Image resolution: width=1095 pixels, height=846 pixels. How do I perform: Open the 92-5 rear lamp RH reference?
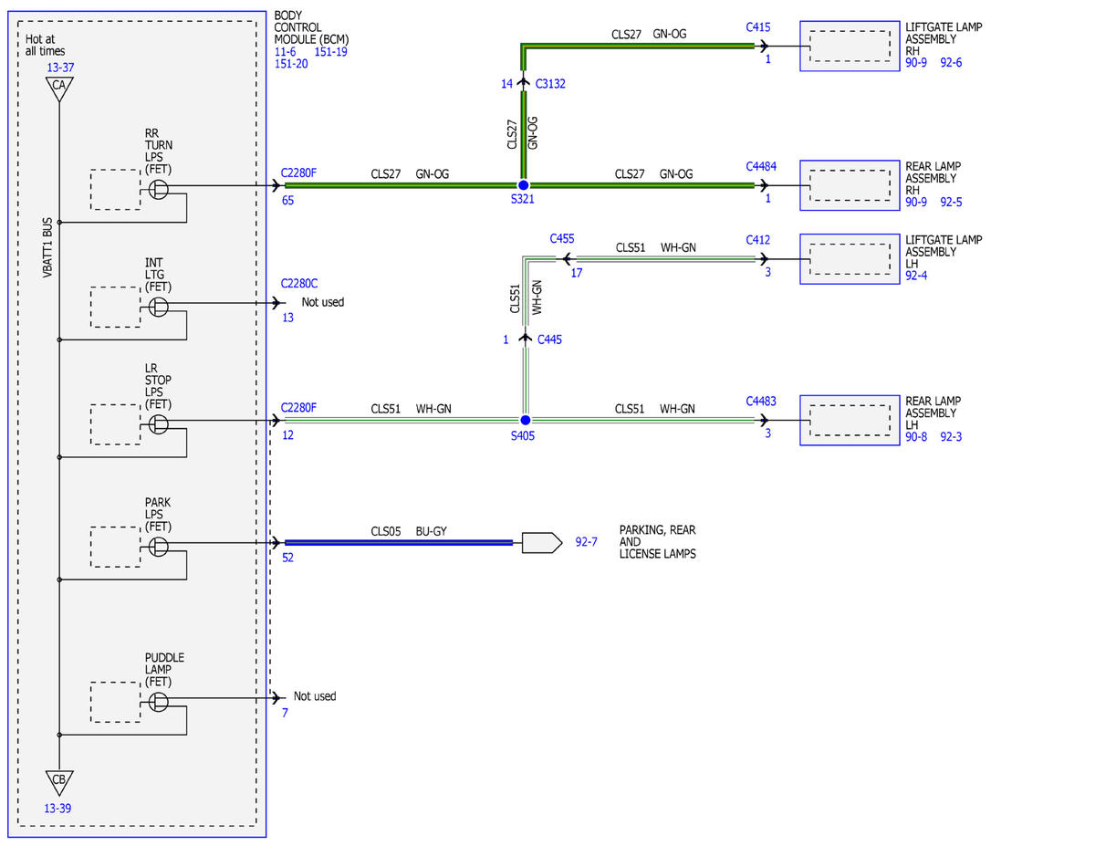pos(952,202)
